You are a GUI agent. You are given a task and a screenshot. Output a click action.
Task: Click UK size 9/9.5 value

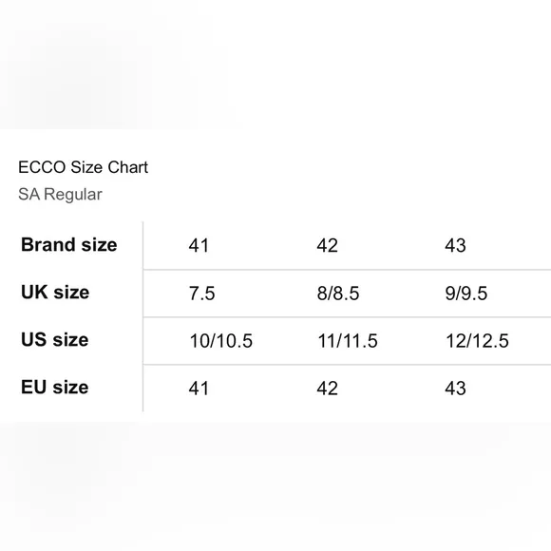465,293
